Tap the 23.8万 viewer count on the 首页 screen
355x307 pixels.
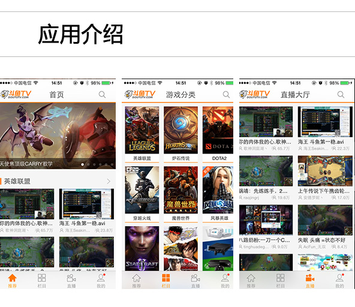pyautogui.click(x=106, y=230)
